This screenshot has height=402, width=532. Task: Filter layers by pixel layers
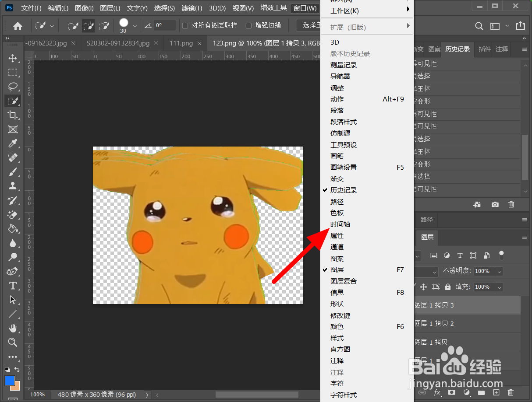pyautogui.click(x=434, y=255)
